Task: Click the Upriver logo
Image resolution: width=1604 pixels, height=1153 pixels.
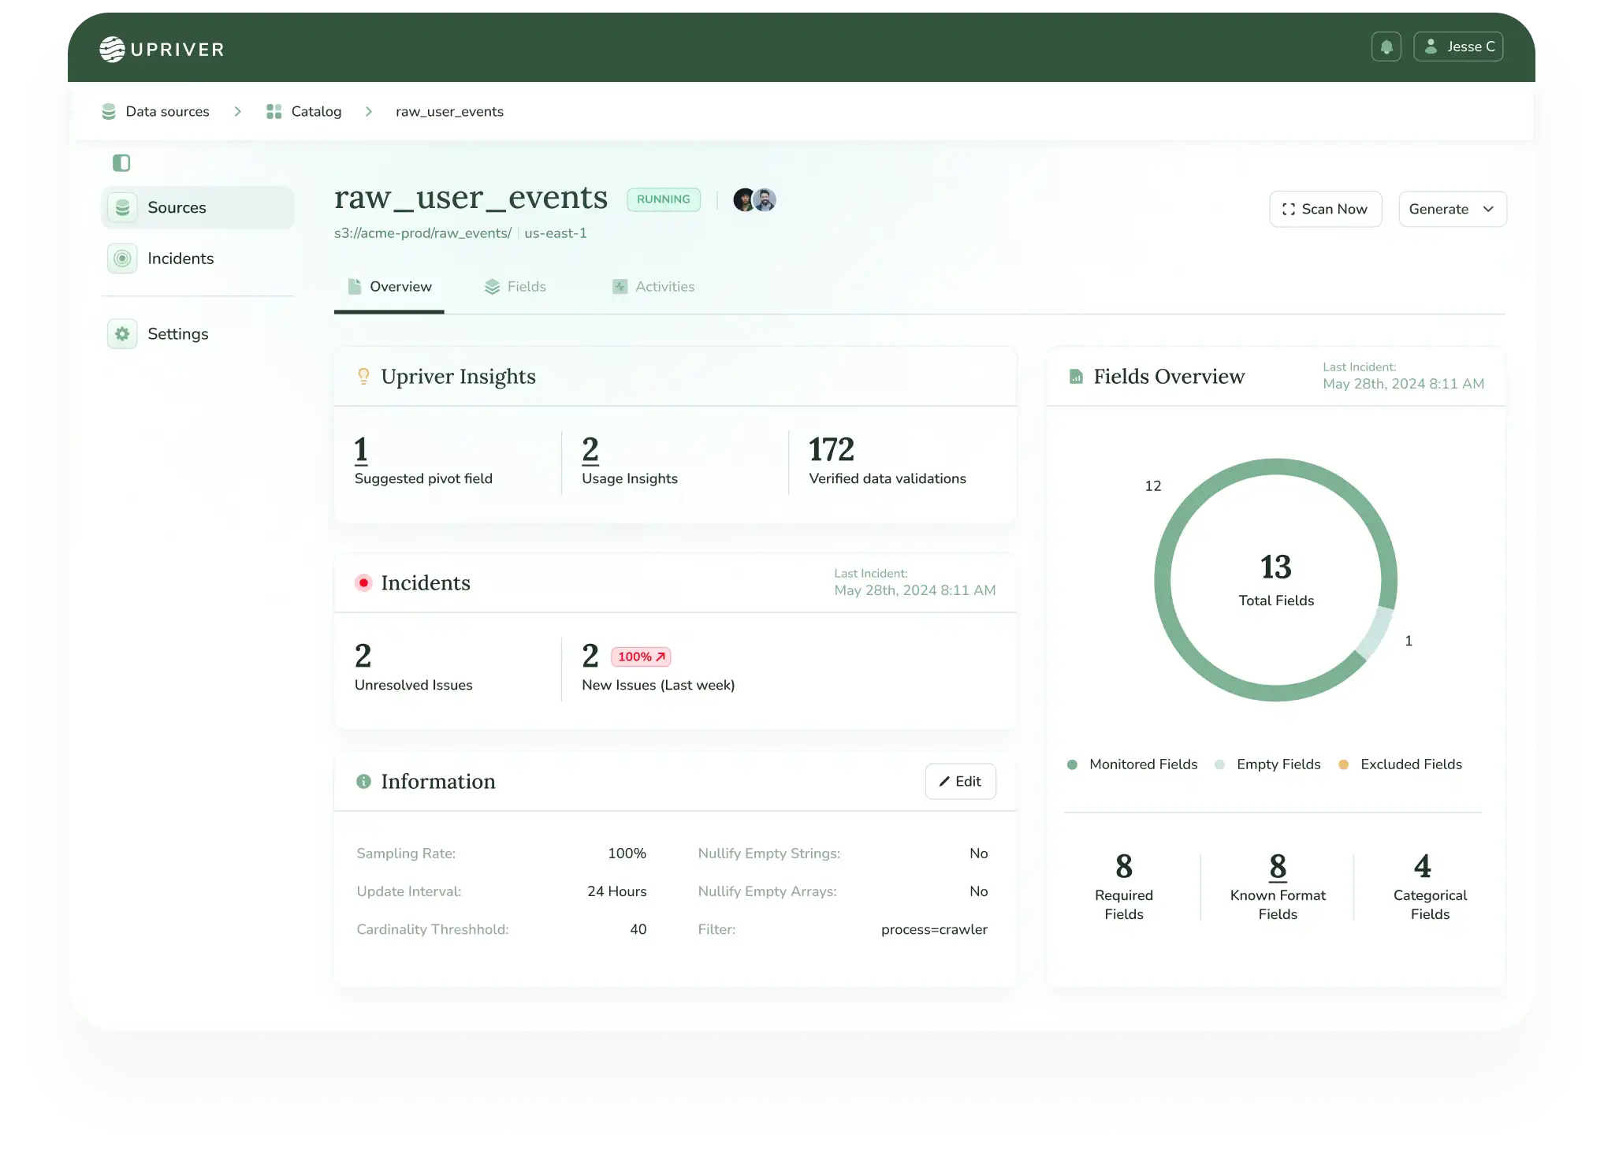Action: [162, 49]
